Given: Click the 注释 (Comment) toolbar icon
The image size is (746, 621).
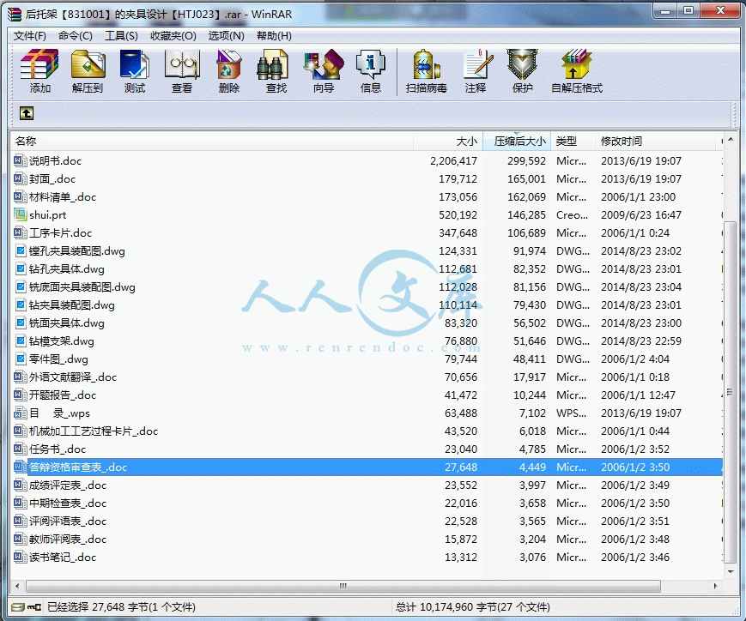Looking at the screenshot, I should (x=477, y=64).
